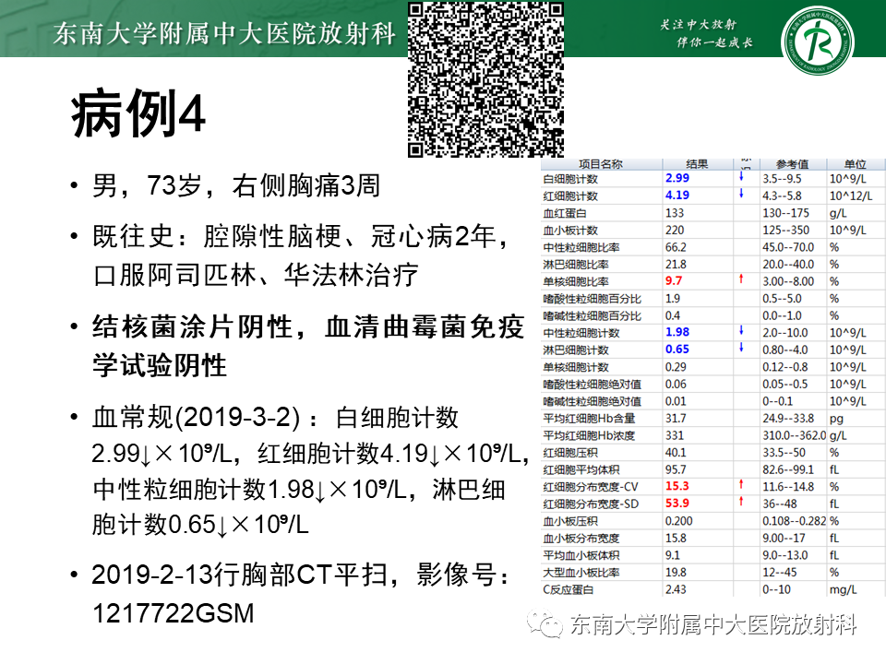The width and height of the screenshot is (886, 664).
Task: Click the line 口服阿司匹林、华法林治疗
Action: (x=256, y=275)
